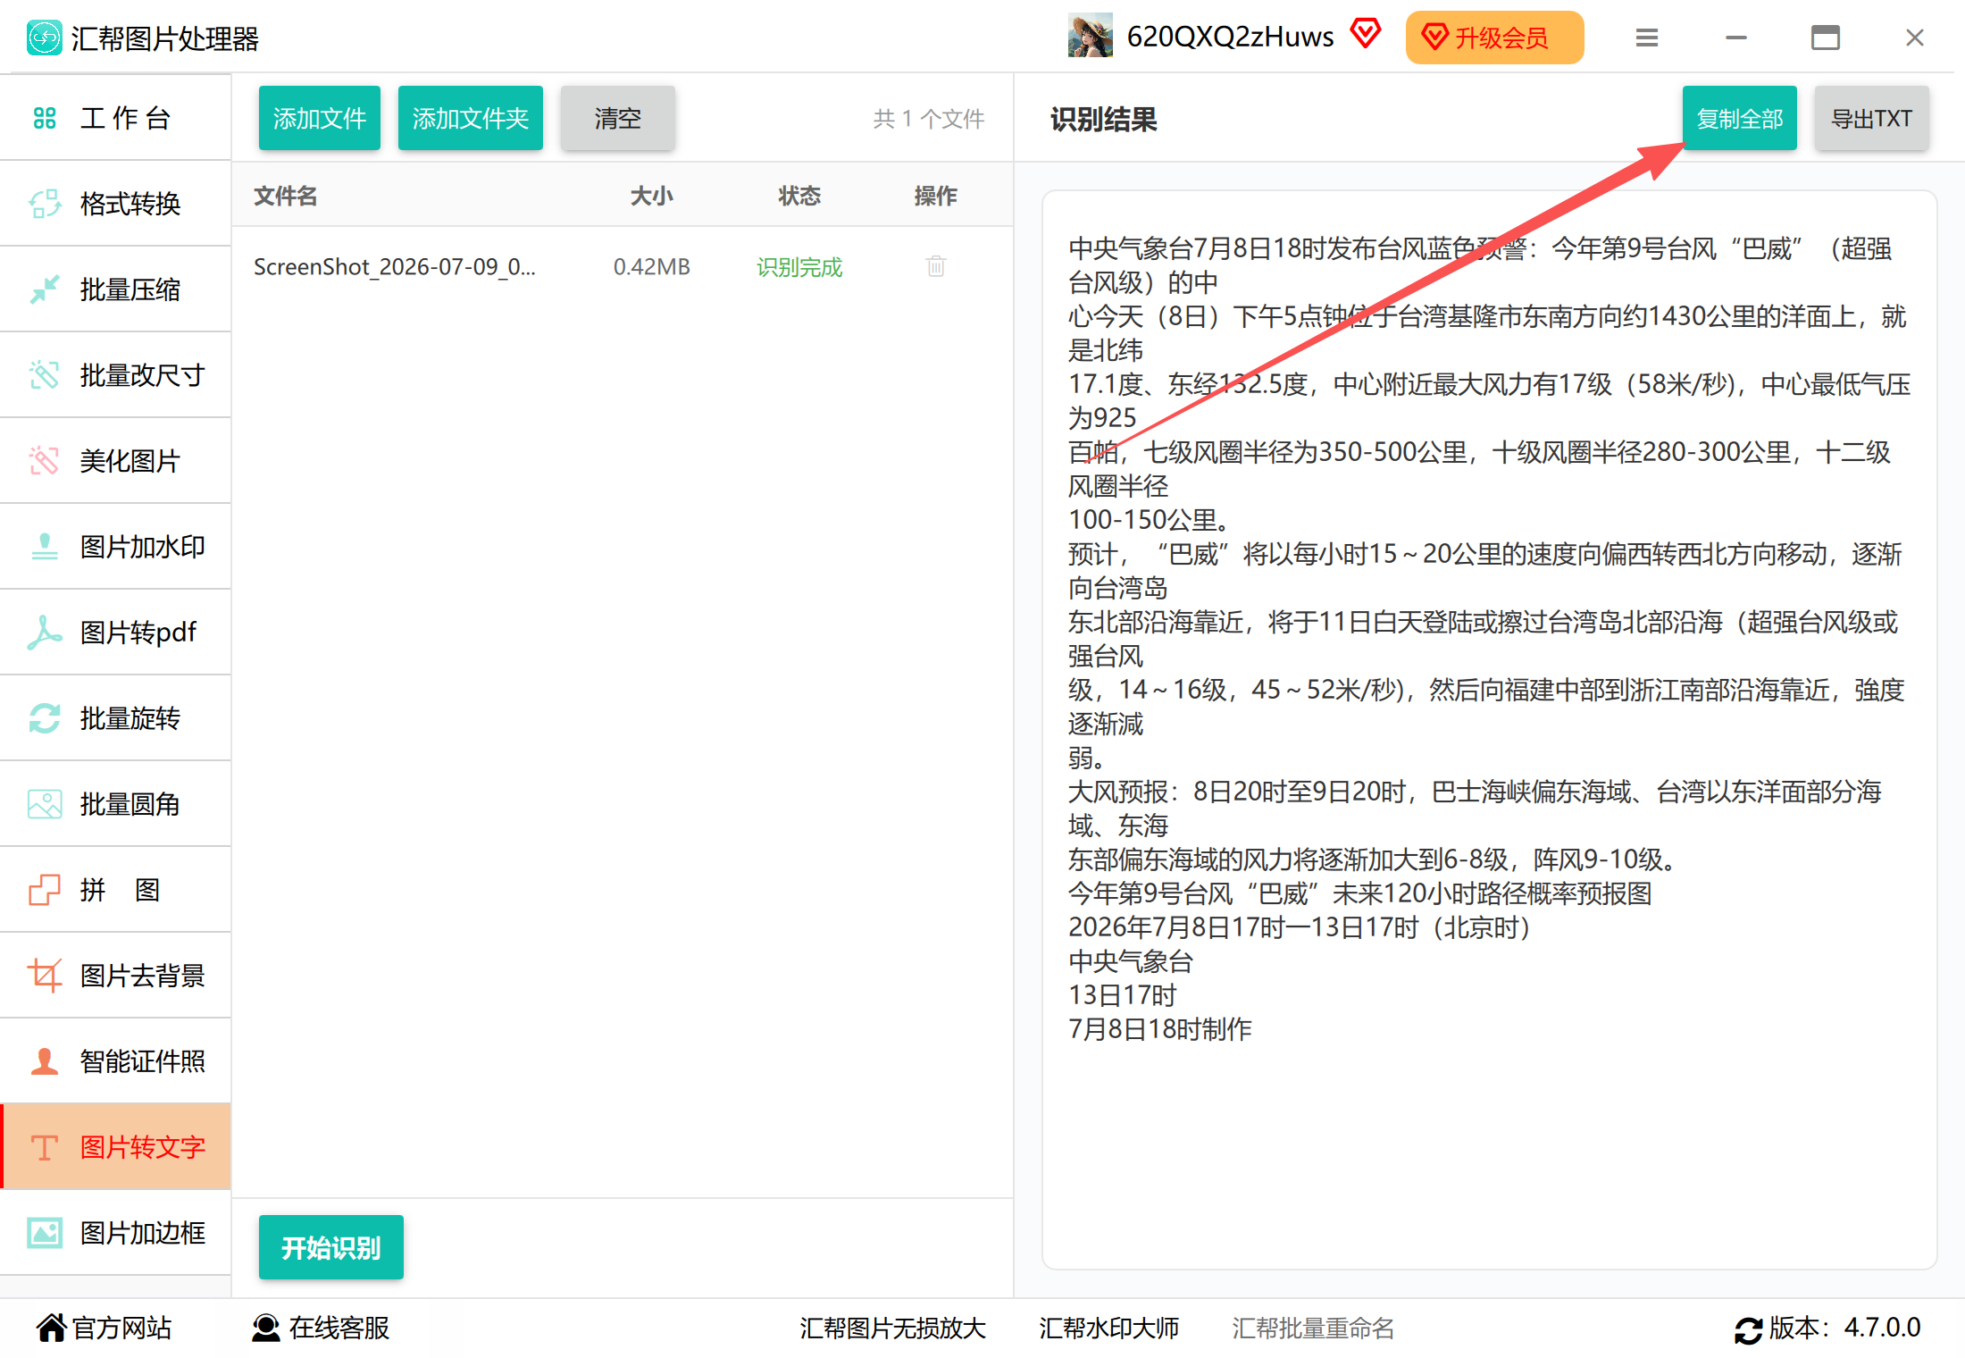Screen dimensions: 1965x1358
Task: Click the version refresh icon
Action: click(x=1748, y=1329)
